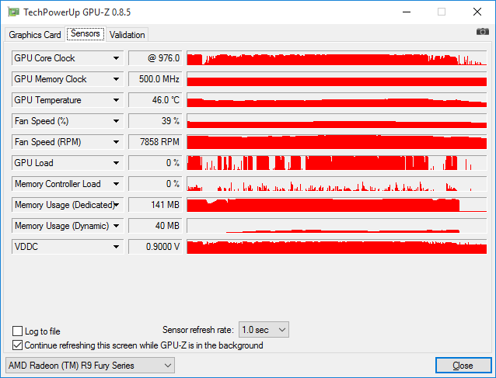The image size is (496, 378).
Task: Switch to the Validation tab
Action: click(x=127, y=34)
